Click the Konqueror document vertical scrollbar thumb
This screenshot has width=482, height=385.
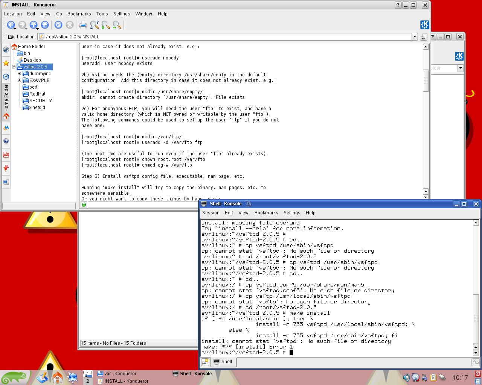pyautogui.click(x=426, y=80)
